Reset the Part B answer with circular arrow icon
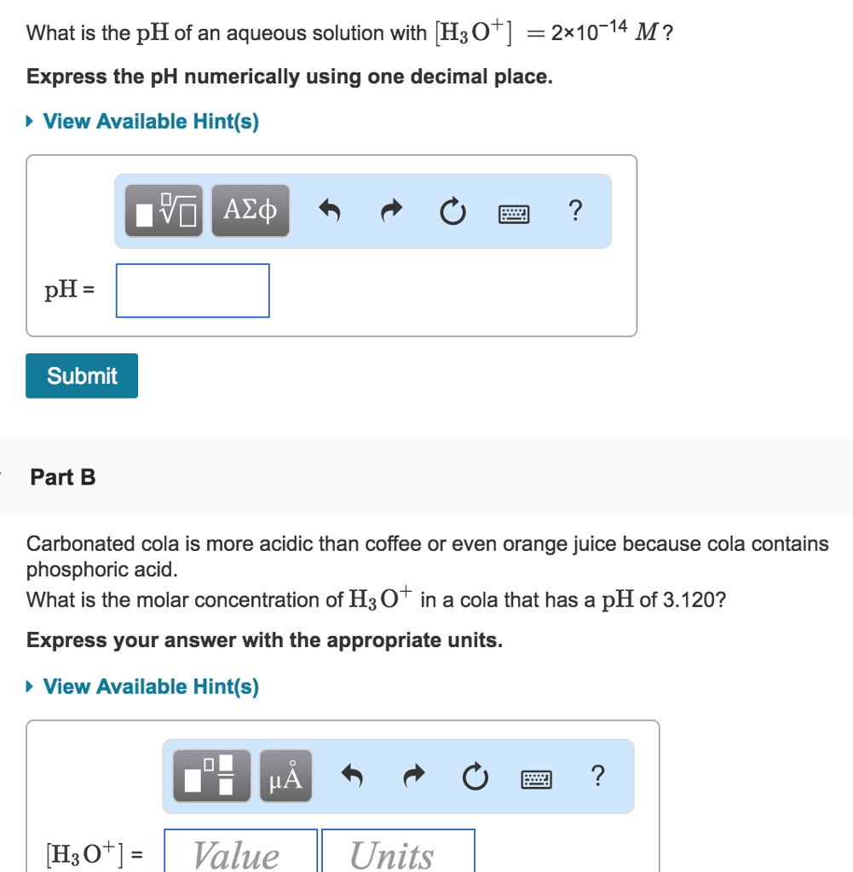Image resolution: width=853 pixels, height=872 pixels. click(475, 776)
